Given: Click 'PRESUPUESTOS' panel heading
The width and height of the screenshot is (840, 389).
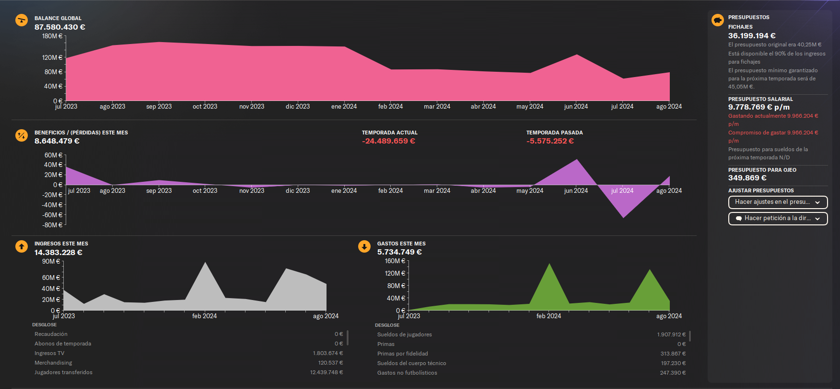Looking at the screenshot, I should click(x=749, y=17).
